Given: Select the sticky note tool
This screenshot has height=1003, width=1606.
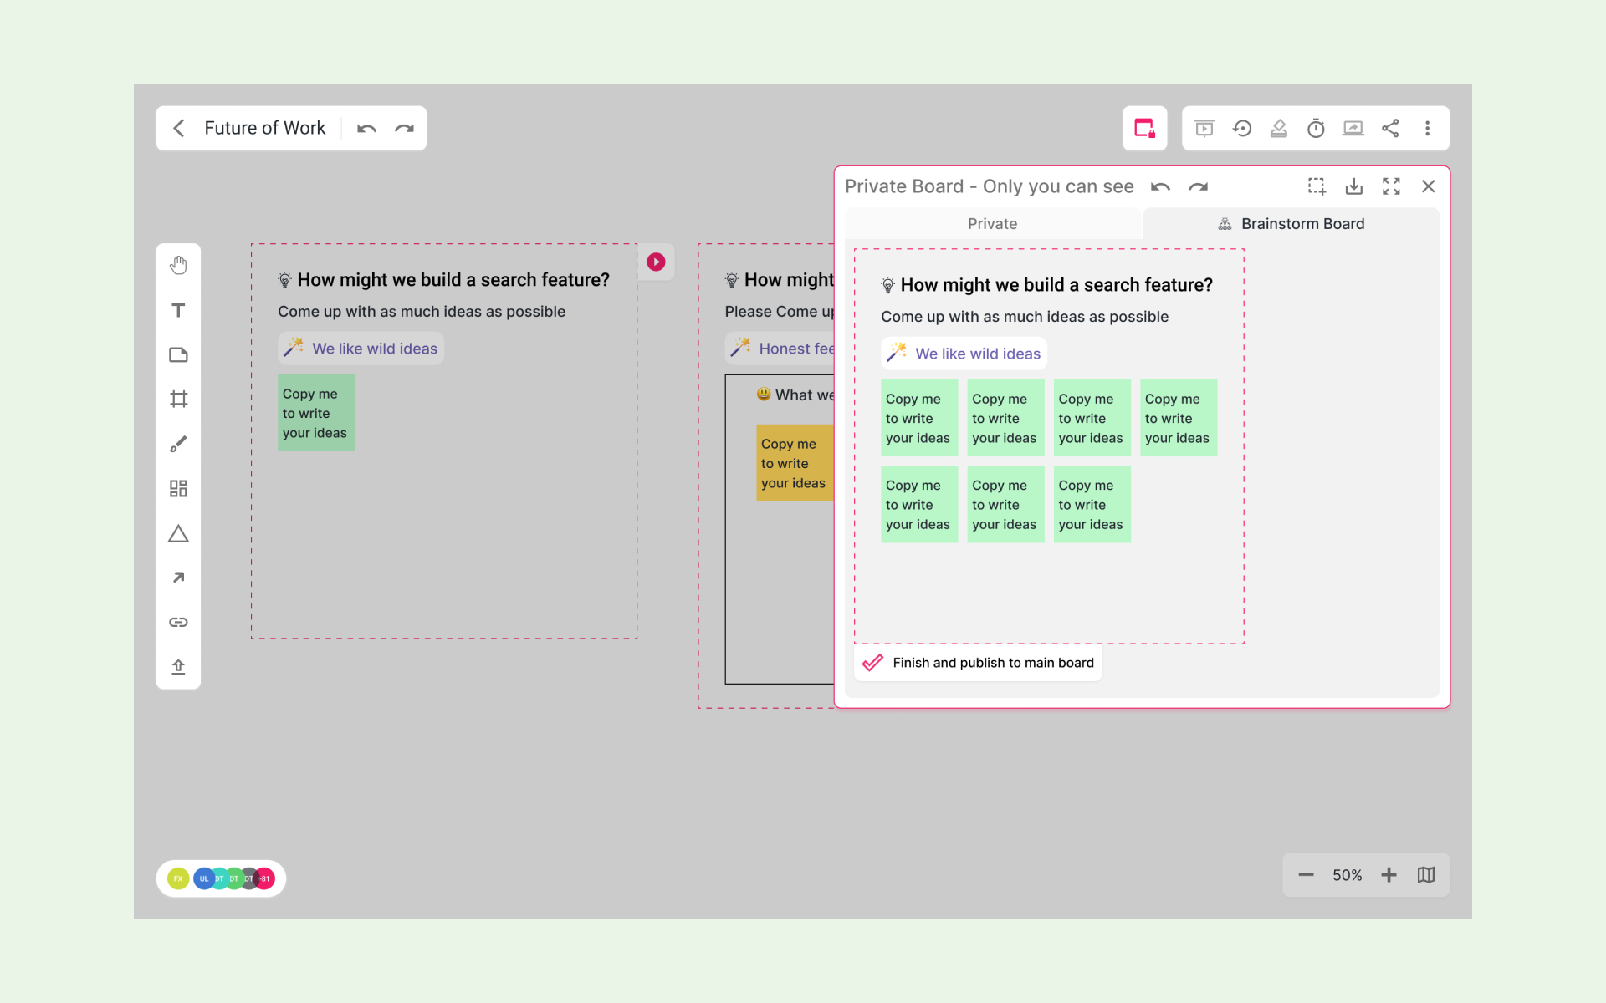Looking at the screenshot, I should point(178,354).
